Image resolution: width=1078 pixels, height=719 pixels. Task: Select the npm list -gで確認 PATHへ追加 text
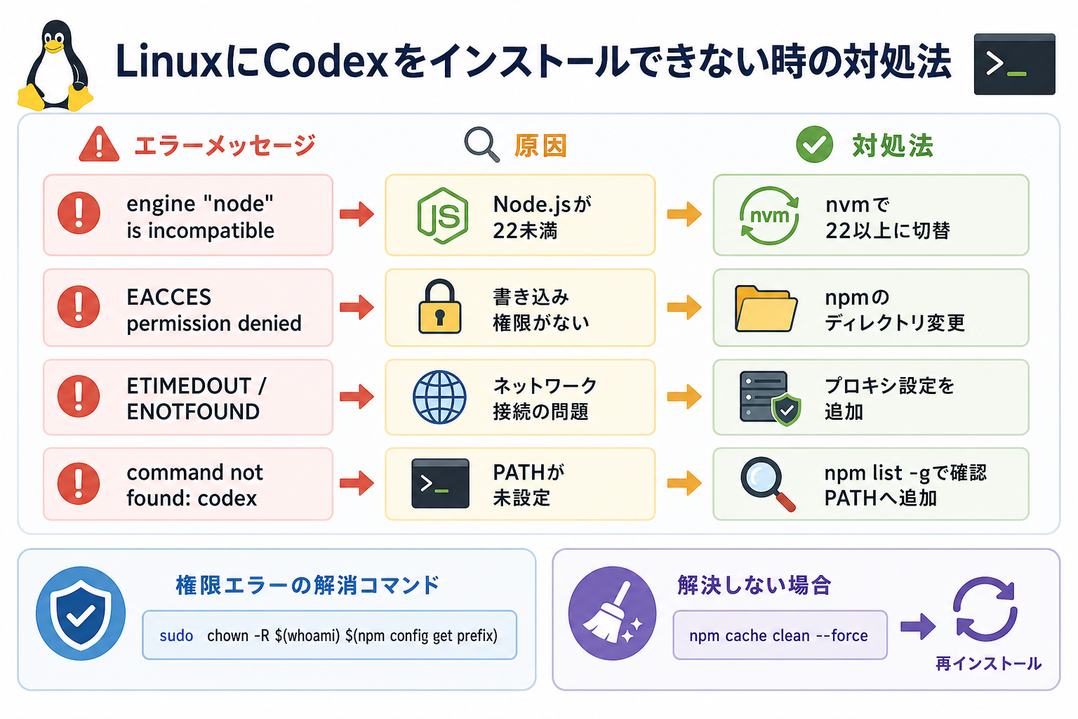[905, 485]
